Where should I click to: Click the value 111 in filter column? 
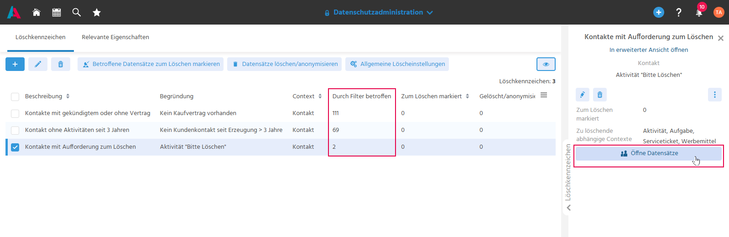pos(335,113)
